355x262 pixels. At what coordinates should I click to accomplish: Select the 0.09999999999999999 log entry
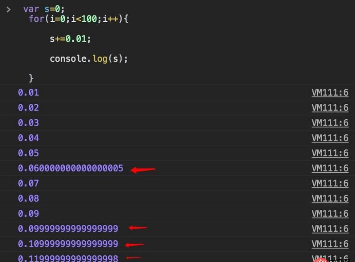click(x=69, y=228)
